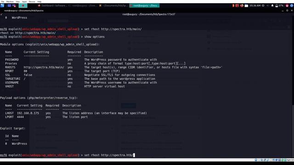Click the orange tray indicator icon
This screenshot has height=165, width=294.
(x=233, y=5)
